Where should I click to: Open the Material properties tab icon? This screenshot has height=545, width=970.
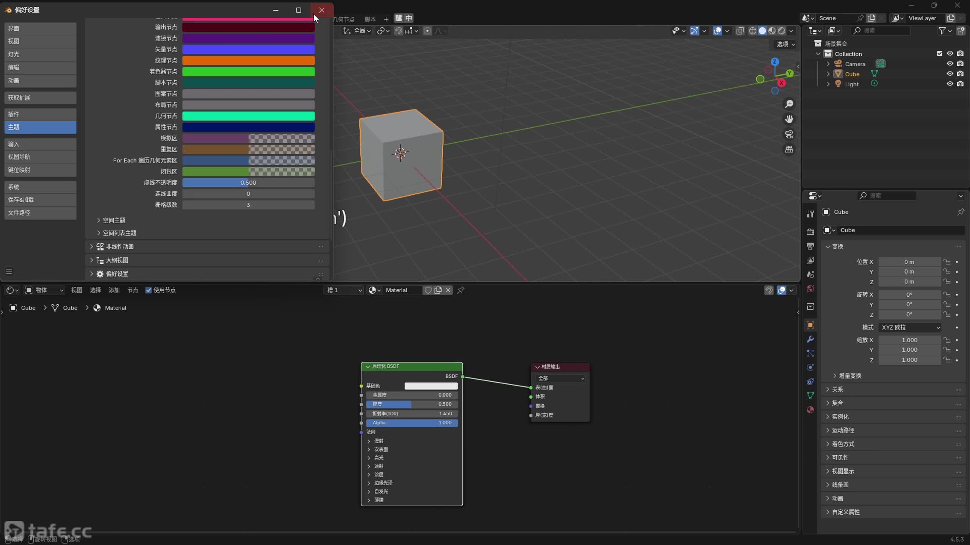click(810, 410)
